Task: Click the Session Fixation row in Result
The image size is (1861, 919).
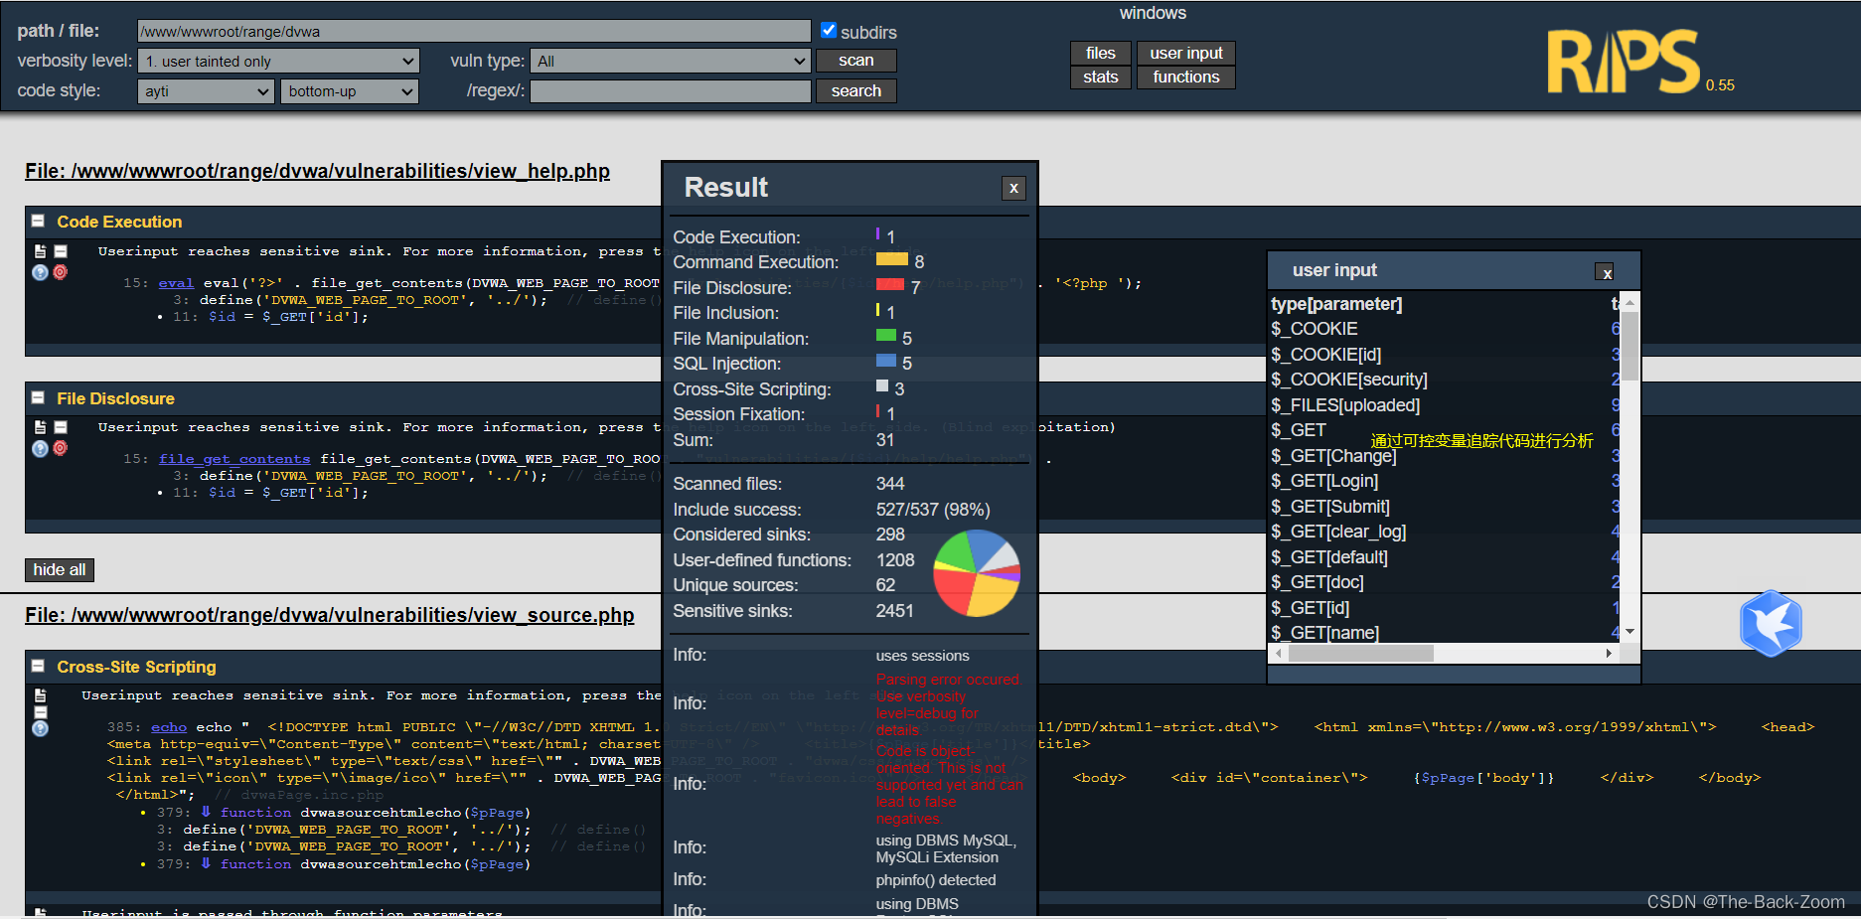Action: 850,414
